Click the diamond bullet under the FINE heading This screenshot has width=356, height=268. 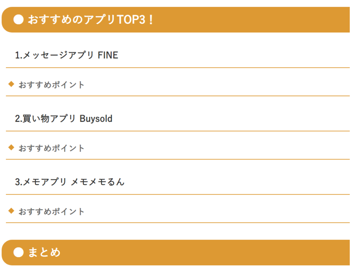(x=11, y=84)
